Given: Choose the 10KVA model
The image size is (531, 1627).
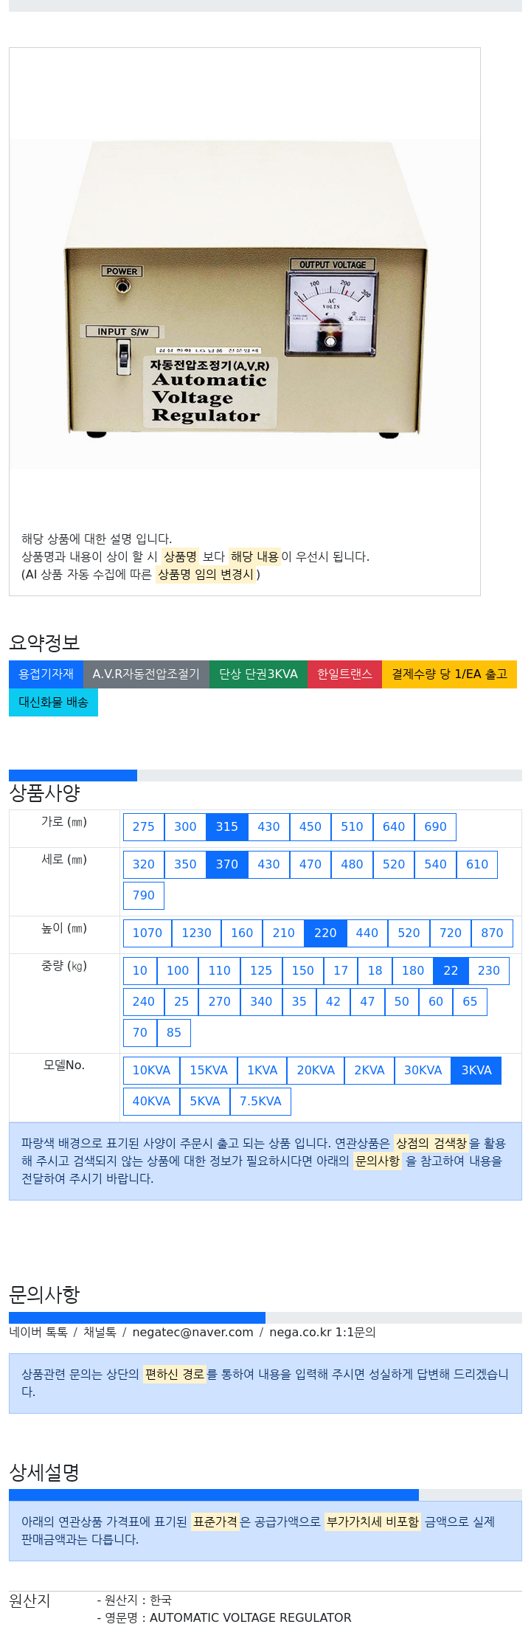Looking at the screenshot, I should (x=151, y=1071).
